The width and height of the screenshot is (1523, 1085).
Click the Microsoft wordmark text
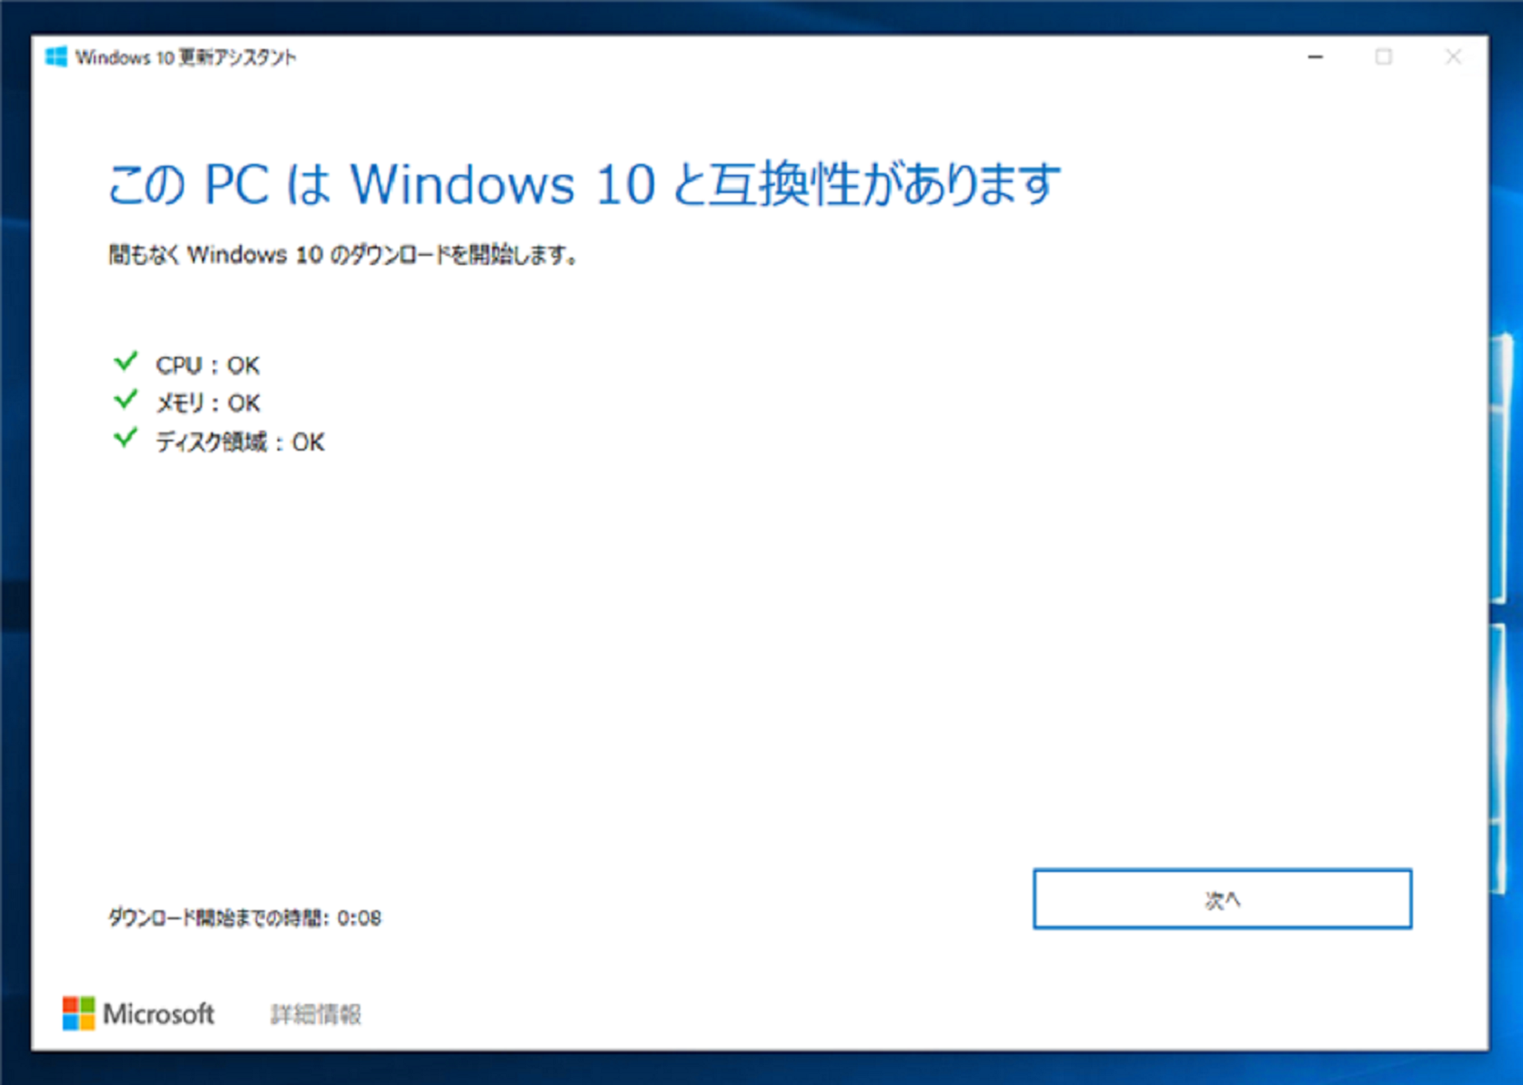pyautogui.click(x=158, y=1014)
